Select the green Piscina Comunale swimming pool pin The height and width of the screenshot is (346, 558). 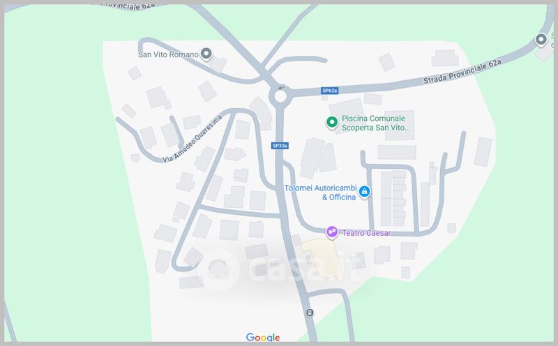pos(332,123)
